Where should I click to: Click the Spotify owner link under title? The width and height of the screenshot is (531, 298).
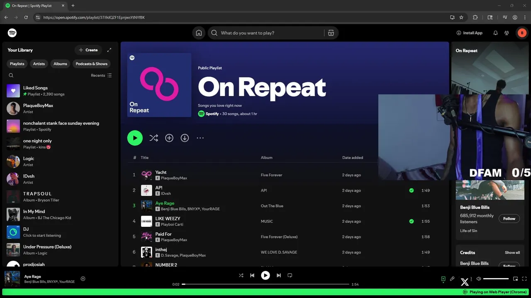[x=212, y=114]
